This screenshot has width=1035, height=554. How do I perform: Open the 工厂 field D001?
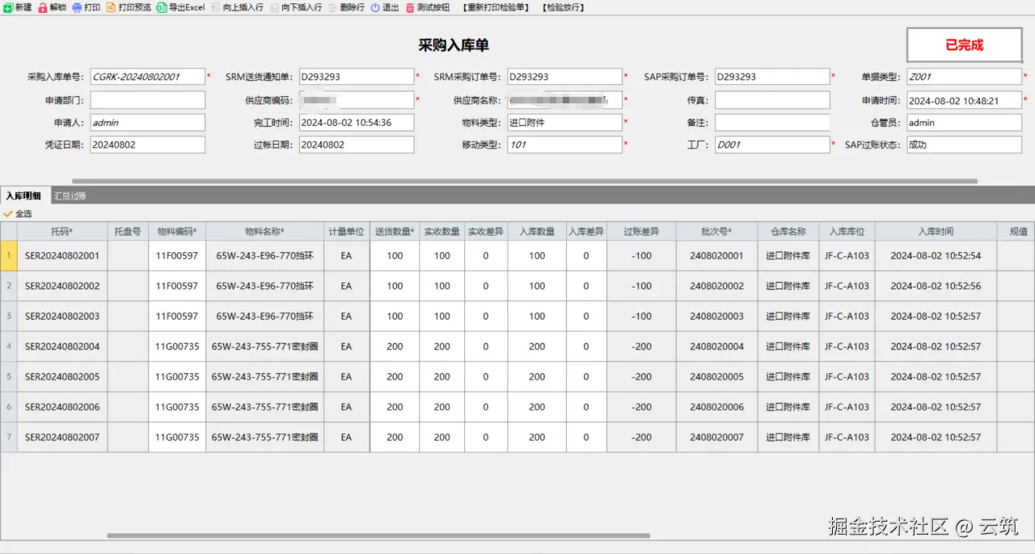772,145
